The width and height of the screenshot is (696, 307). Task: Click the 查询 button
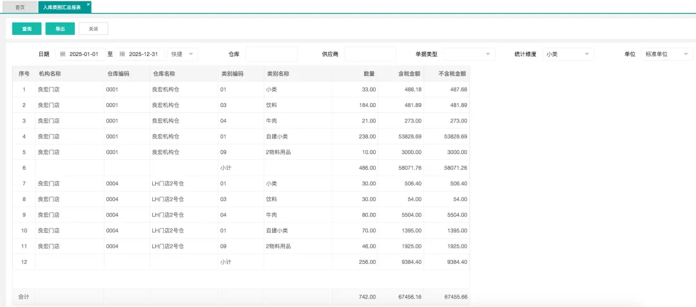(27, 29)
